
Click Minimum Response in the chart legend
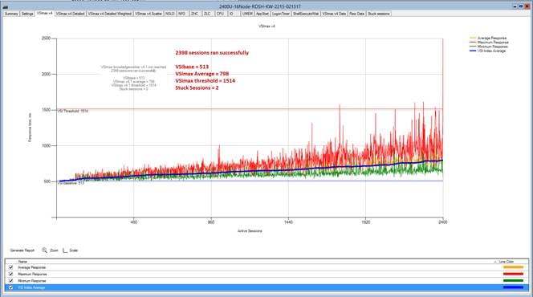(x=492, y=47)
